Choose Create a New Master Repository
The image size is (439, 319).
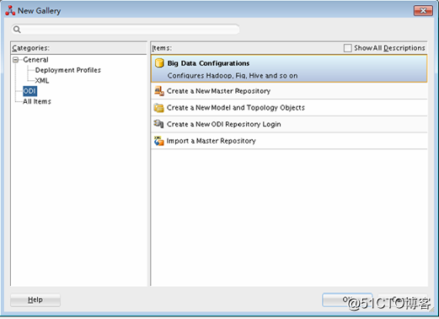tap(289, 91)
